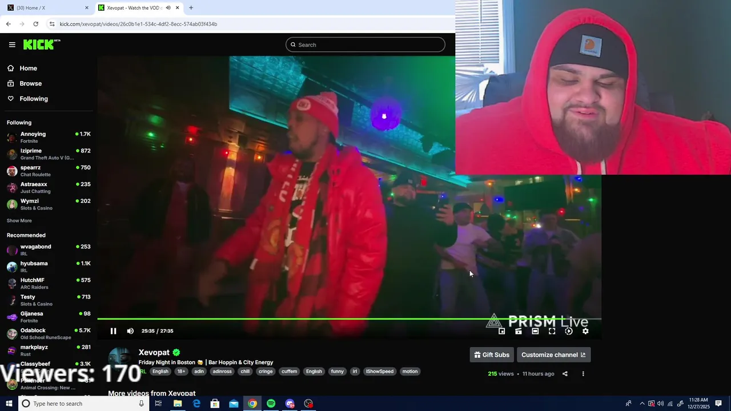The width and height of the screenshot is (731, 411).
Task: Open Gijanesa Fortnite channel
Action: [49, 317]
